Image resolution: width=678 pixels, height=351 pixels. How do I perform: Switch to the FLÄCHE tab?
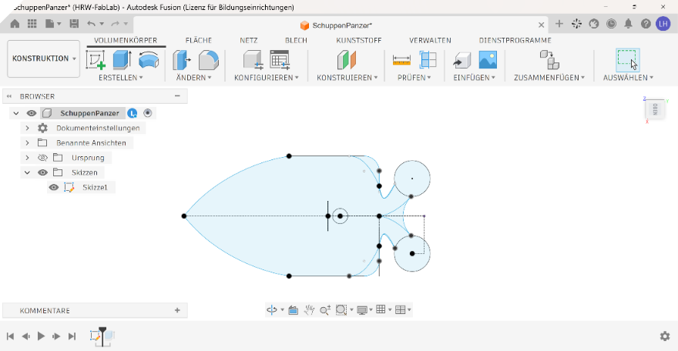tap(199, 40)
